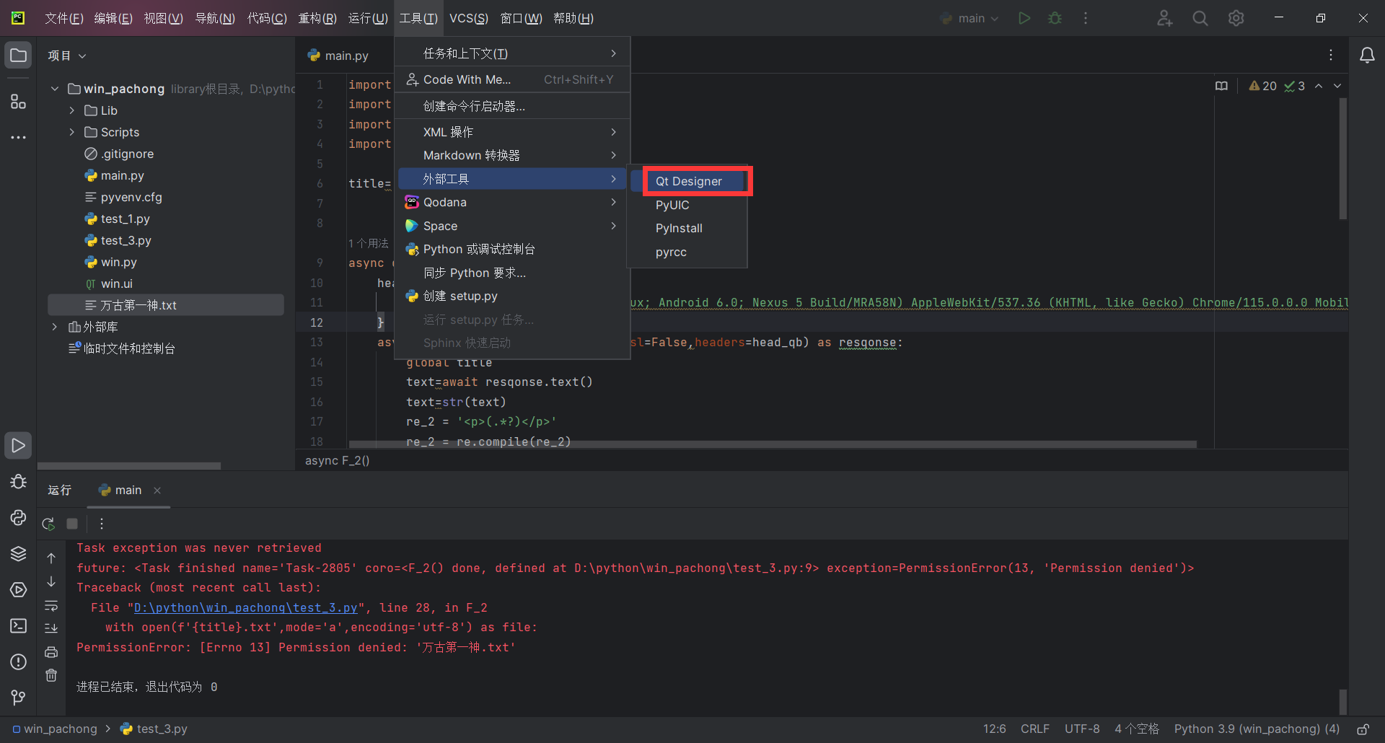1385x743 pixels.
Task: Open Python Packages layers icon in sidebar
Action: 18,553
